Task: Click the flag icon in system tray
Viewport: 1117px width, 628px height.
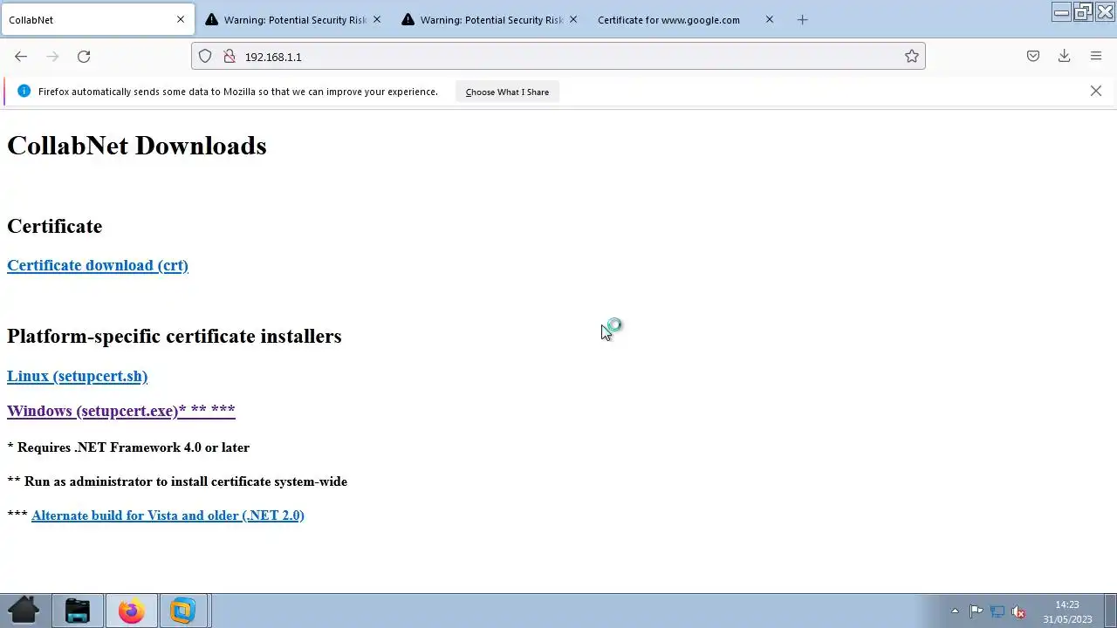Action: pos(977,611)
